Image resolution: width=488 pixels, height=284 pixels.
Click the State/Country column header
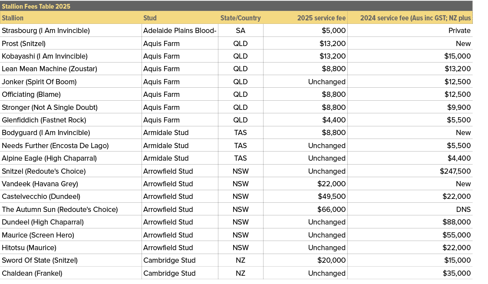pyautogui.click(x=241, y=18)
